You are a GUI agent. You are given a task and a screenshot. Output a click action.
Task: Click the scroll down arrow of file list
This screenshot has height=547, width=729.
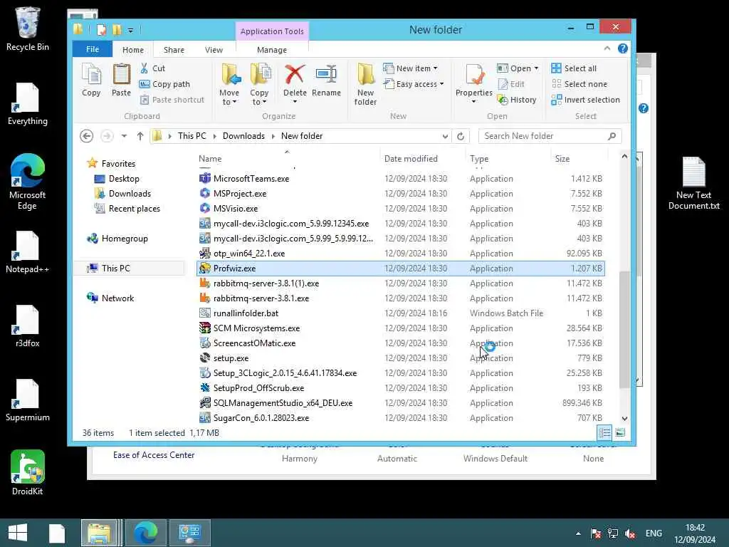(624, 419)
